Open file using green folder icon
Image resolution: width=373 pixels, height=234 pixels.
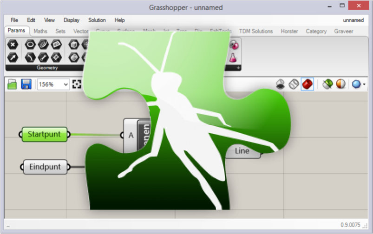pos(12,84)
